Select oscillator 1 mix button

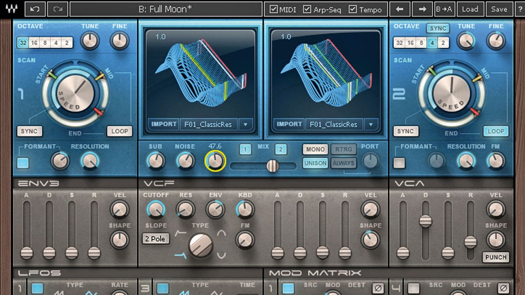245,150
